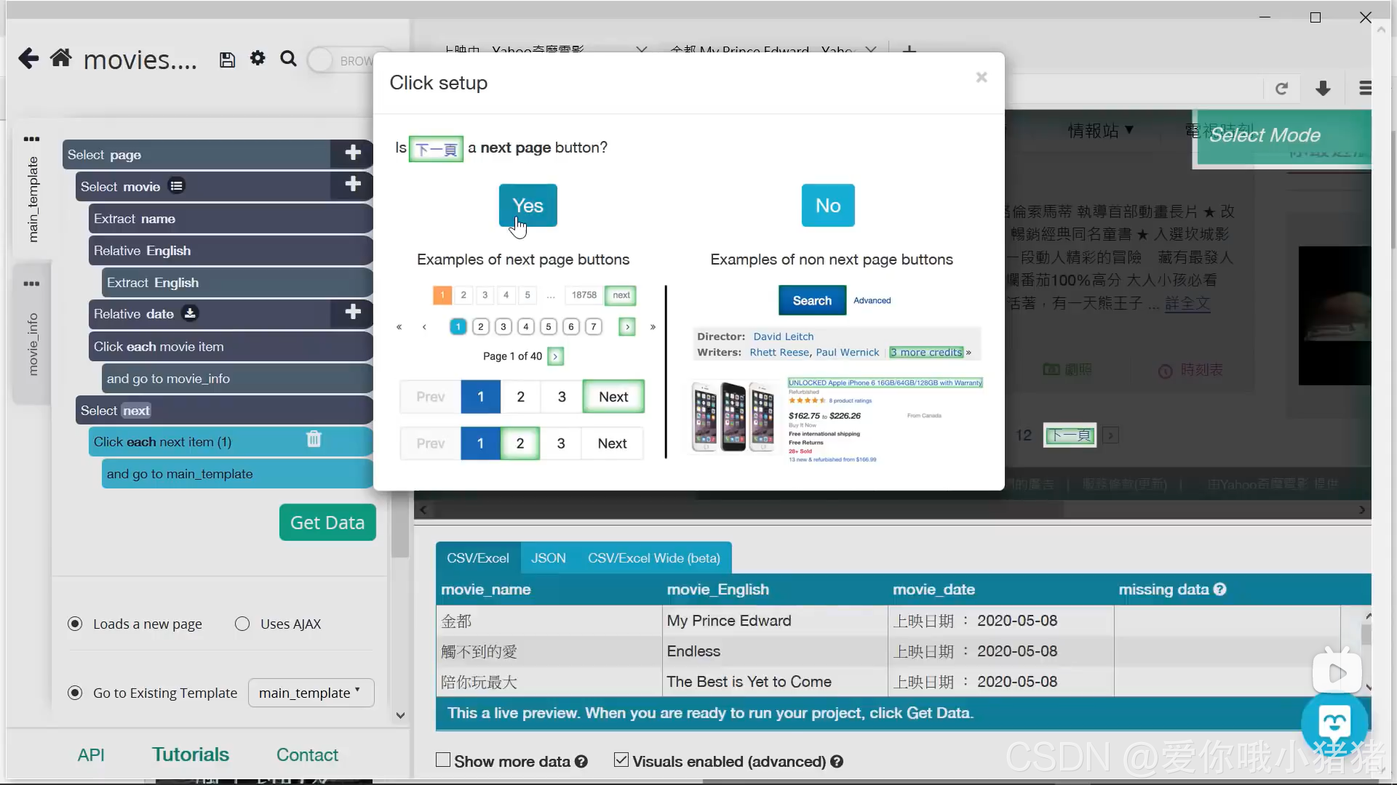Open the browser hamburger menu
This screenshot has height=785, width=1397.
(x=1365, y=88)
